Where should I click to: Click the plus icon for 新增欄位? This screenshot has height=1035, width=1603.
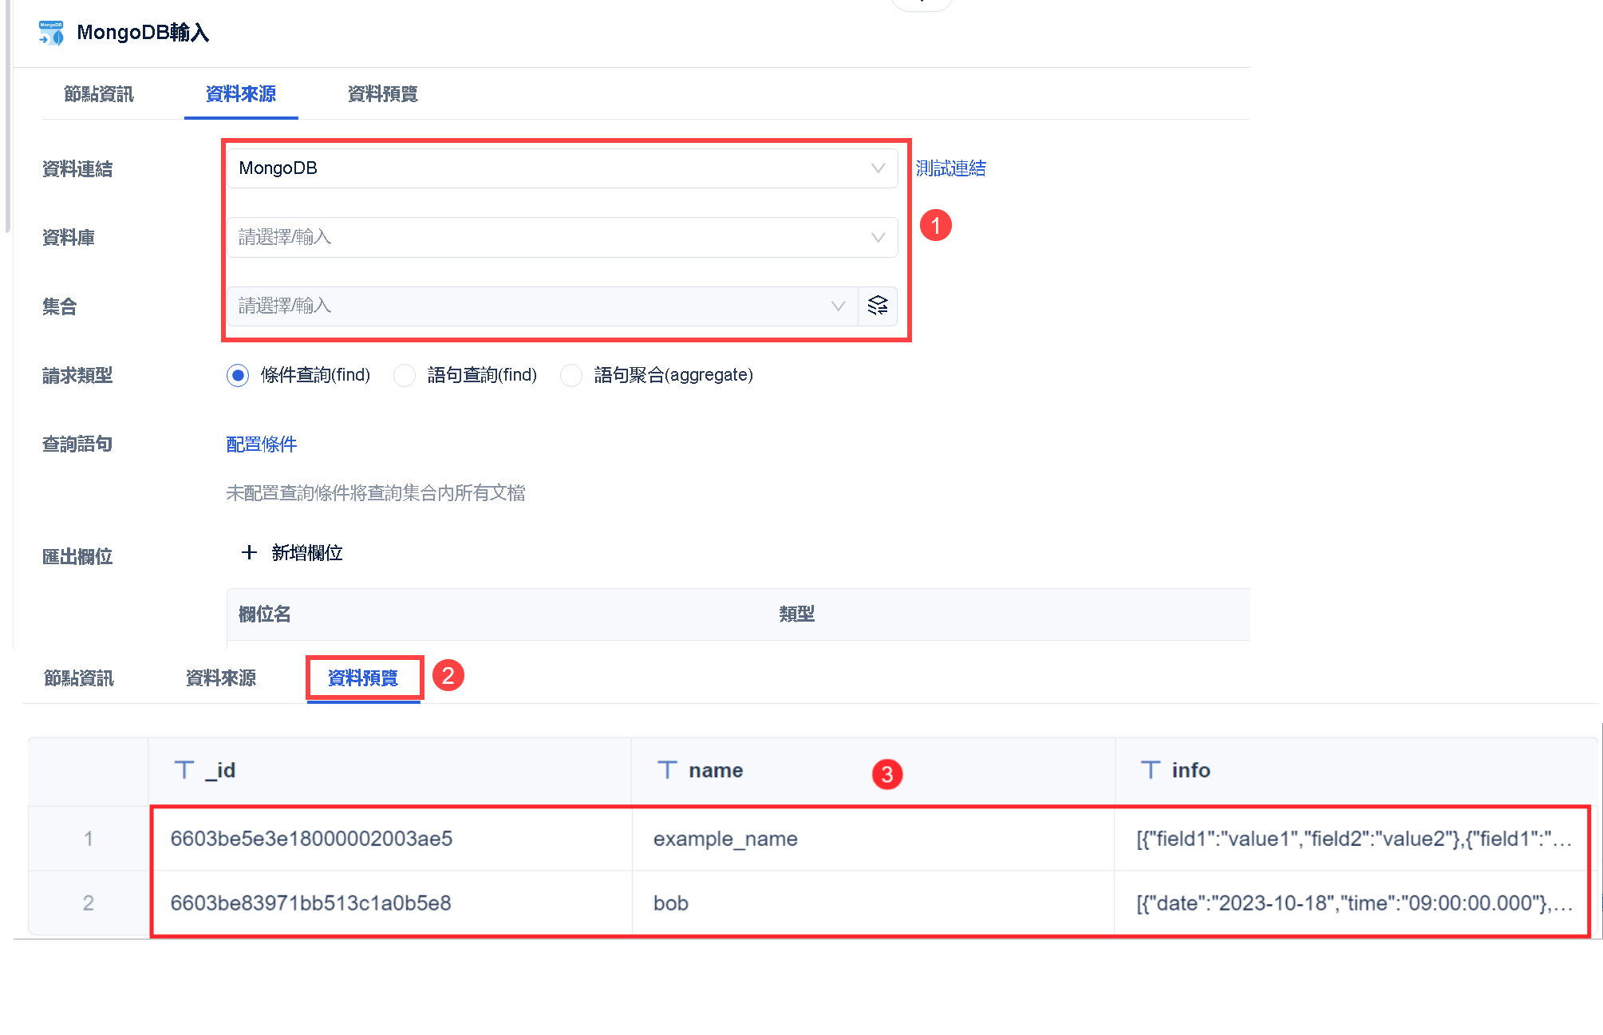click(249, 553)
